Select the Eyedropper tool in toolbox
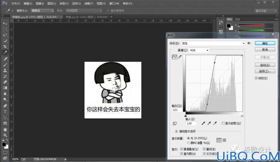 5,53
